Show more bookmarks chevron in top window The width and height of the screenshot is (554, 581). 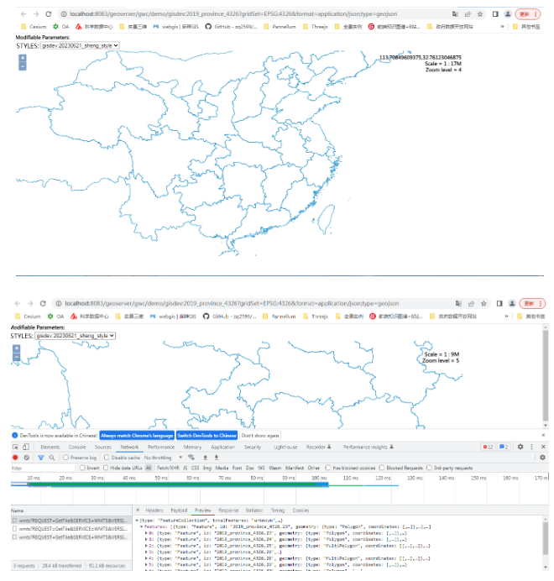coord(502,27)
